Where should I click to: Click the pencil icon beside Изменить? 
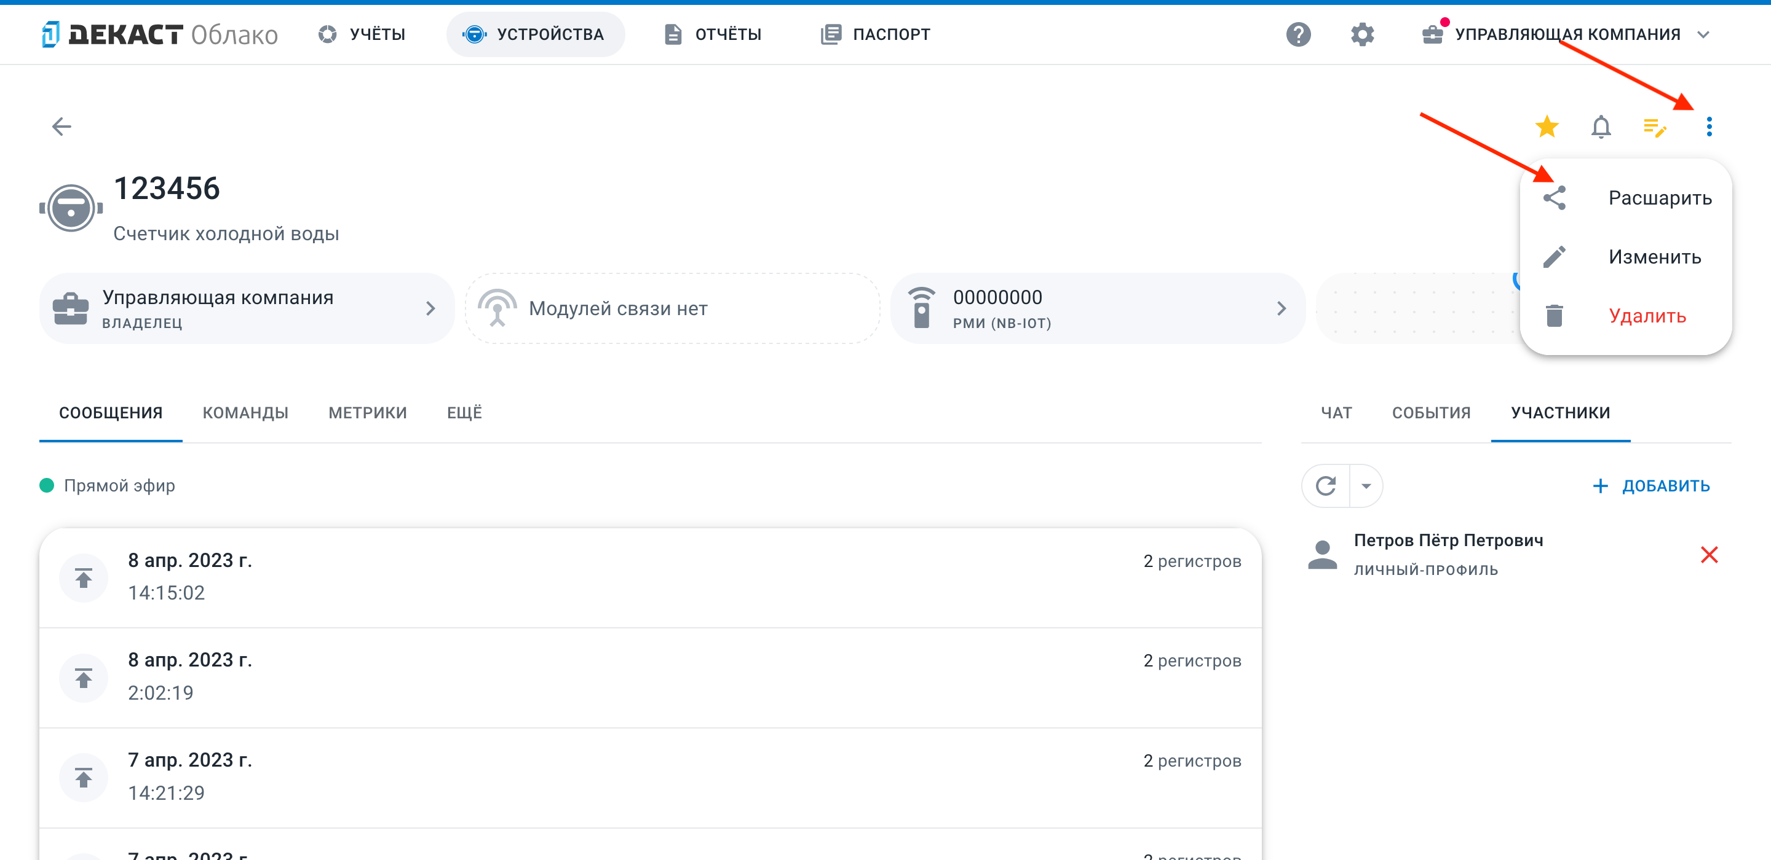pos(1554,257)
